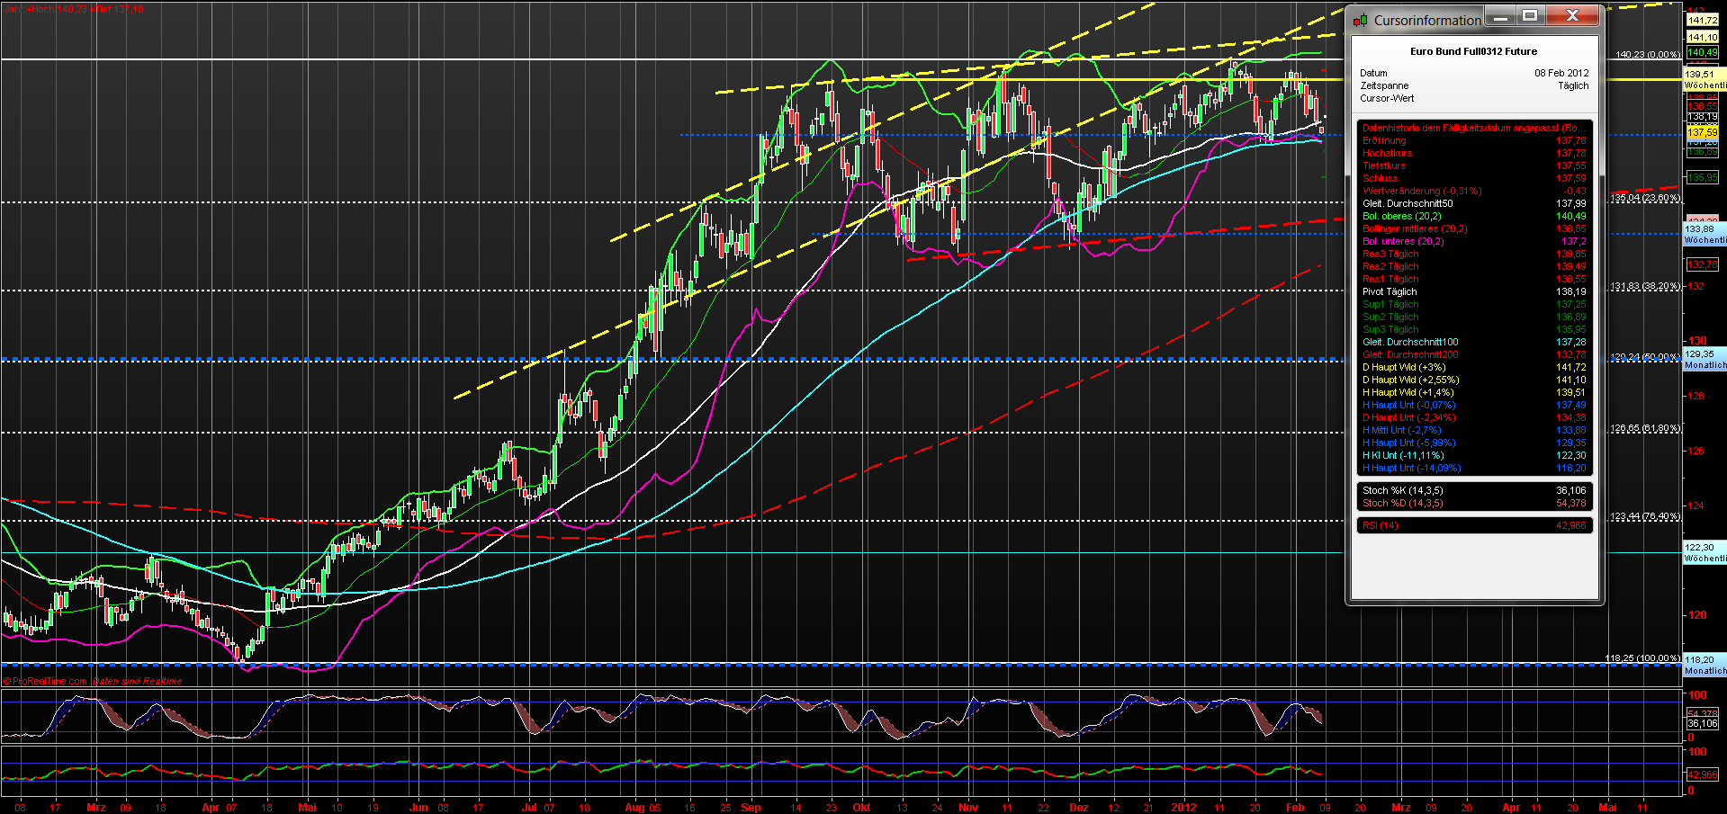1727x814 pixels.
Task: Click the Fibonacci label '118,25 (100,00%)'
Action: coord(1642,658)
